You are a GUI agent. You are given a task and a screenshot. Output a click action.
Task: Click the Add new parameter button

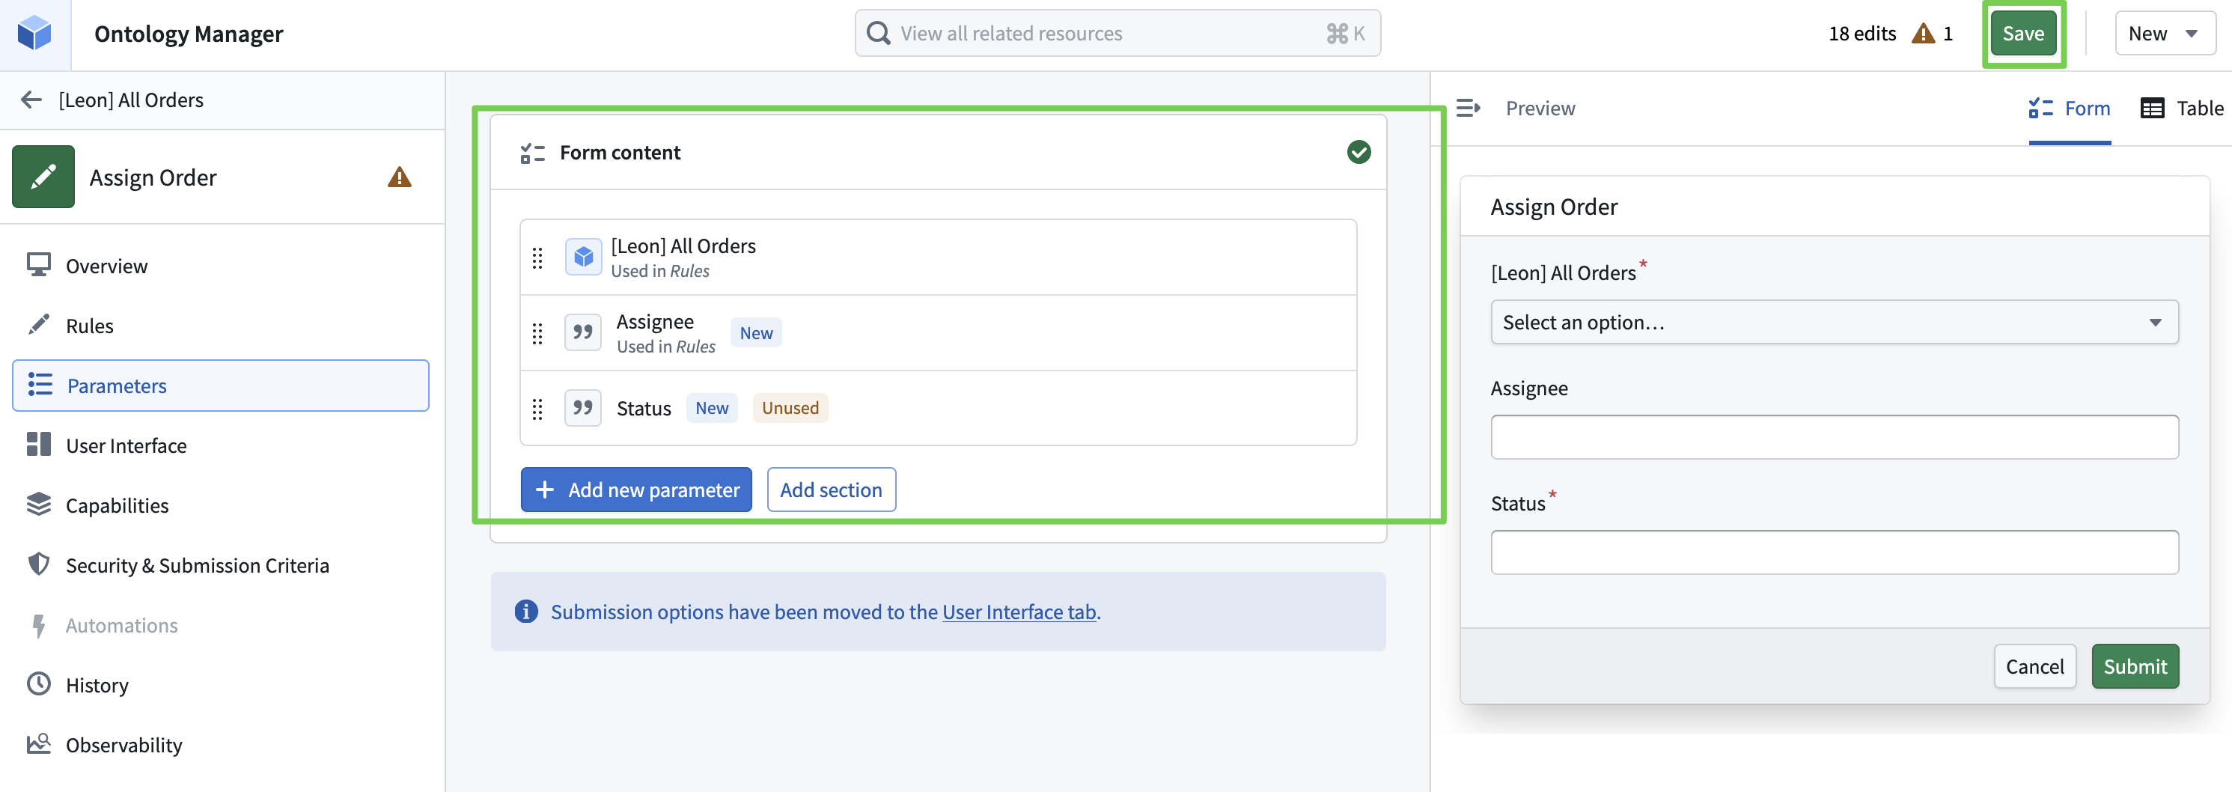[x=636, y=490]
